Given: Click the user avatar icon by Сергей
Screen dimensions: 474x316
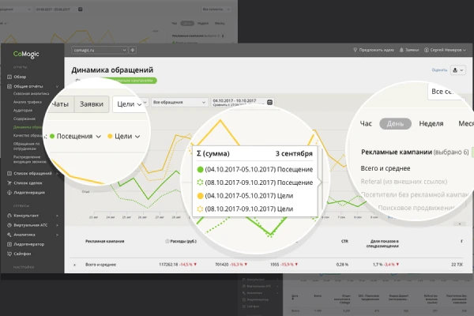Looking at the screenshot, I should [427, 50].
